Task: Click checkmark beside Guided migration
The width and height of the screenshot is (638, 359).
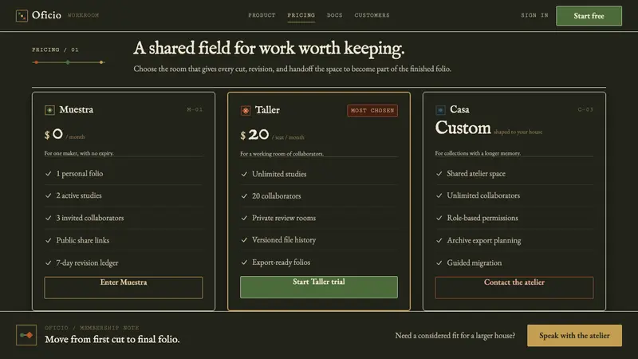Action: point(439,263)
